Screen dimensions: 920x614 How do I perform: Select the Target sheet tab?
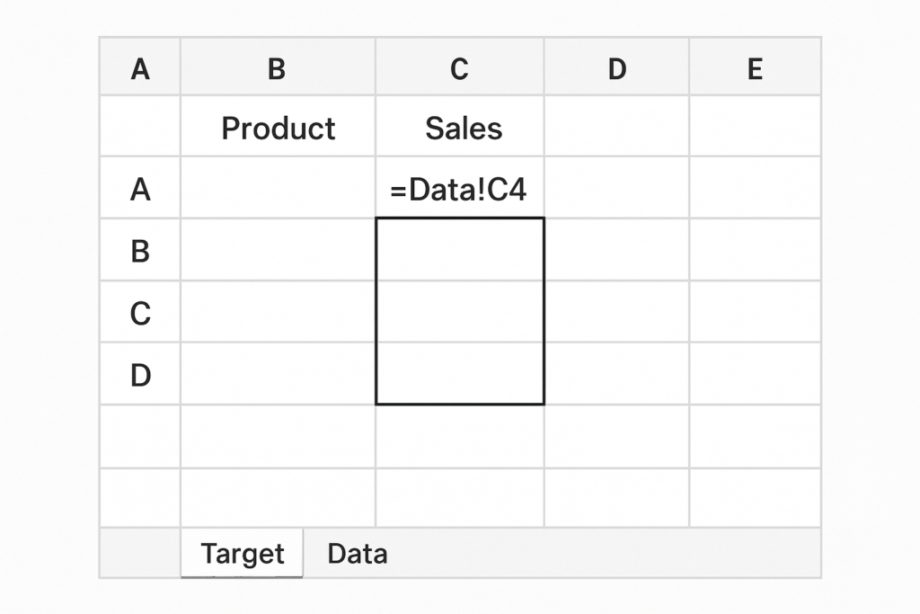243,553
